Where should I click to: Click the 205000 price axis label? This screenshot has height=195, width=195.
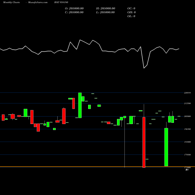187,116
